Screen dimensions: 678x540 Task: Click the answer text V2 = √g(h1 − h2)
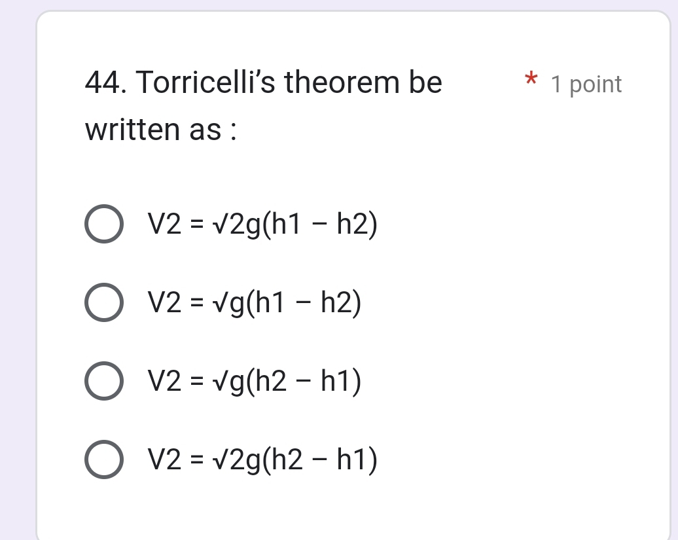tap(255, 303)
